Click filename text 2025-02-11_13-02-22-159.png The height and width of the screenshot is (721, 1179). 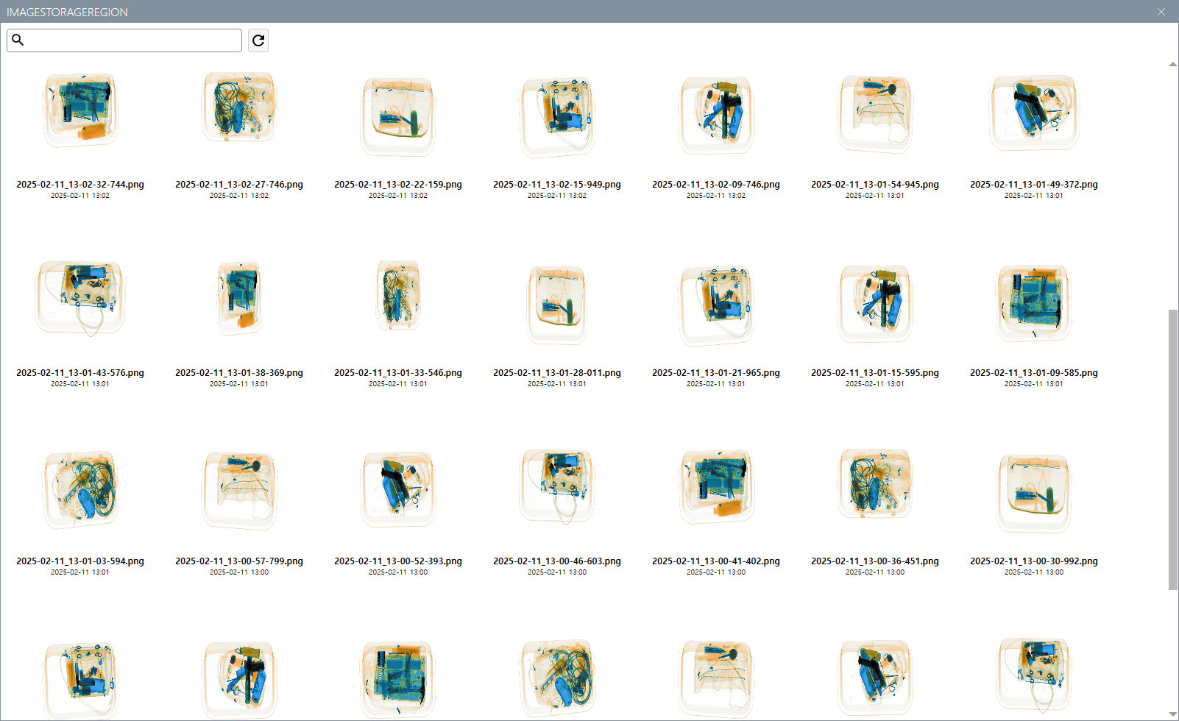pyautogui.click(x=398, y=185)
